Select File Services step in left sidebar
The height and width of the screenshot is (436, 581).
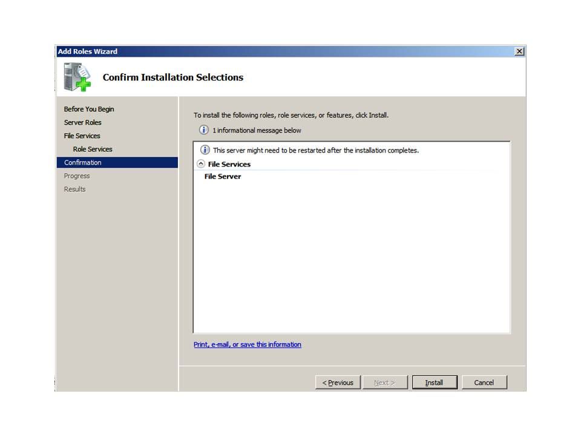(82, 136)
